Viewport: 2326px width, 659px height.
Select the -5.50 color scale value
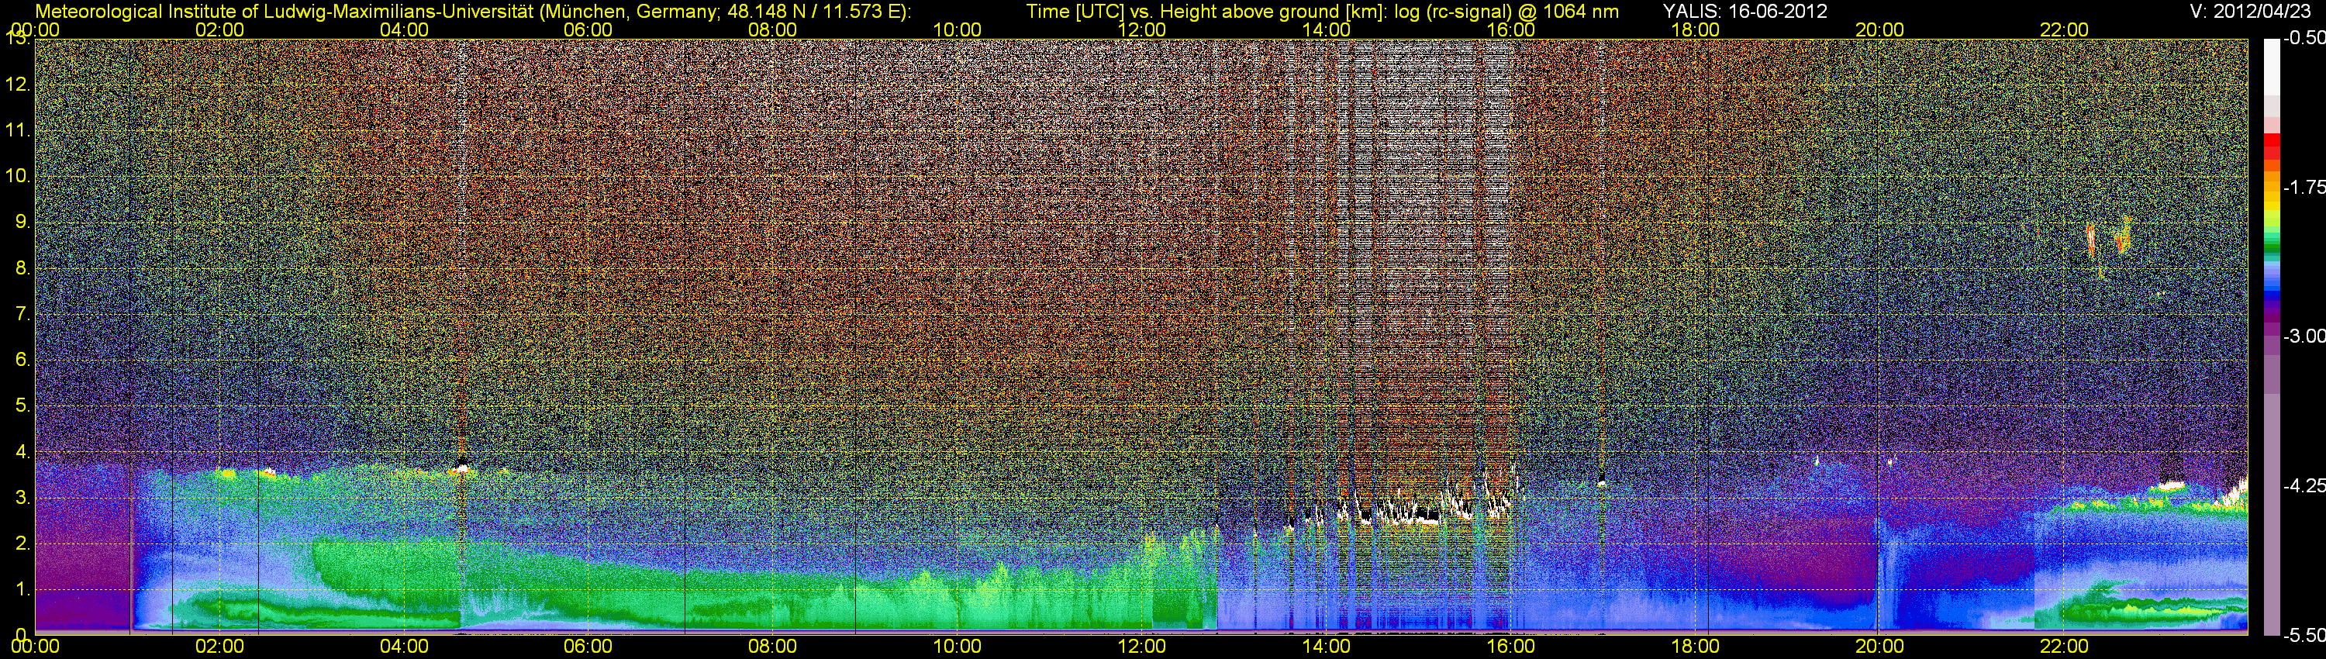(2304, 636)
